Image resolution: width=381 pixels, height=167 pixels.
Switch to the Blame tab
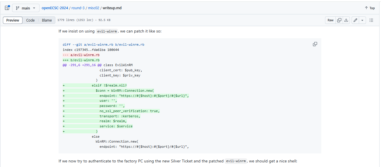tap(47, 20)
